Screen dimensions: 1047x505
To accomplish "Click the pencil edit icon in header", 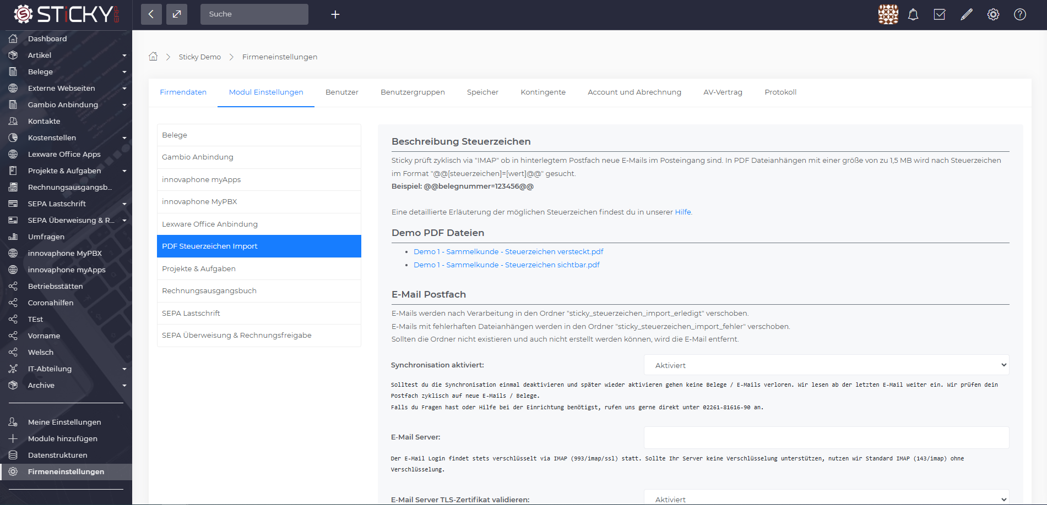I will [x=967, y=14].
